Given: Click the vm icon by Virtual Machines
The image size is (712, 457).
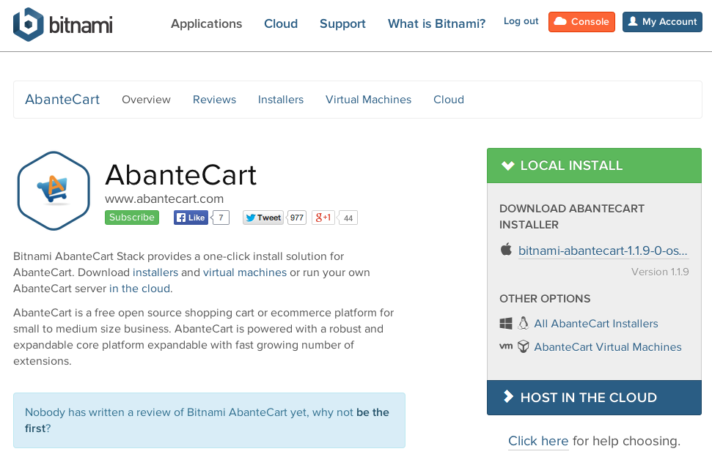Looking at the screenshot, I should [x=506, y=346].
